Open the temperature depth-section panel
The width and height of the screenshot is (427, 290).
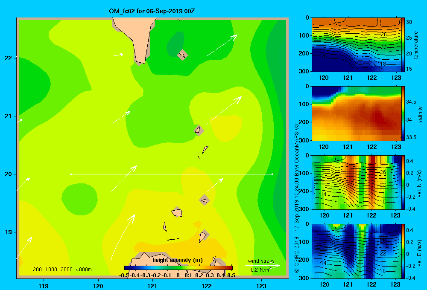[356, 45]
